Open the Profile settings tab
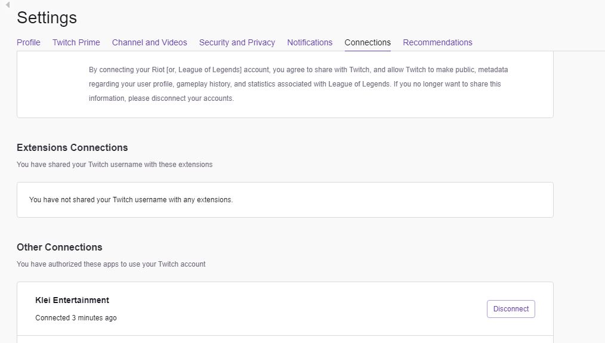Viewport: 605px width, 343px height. (29, 42)
